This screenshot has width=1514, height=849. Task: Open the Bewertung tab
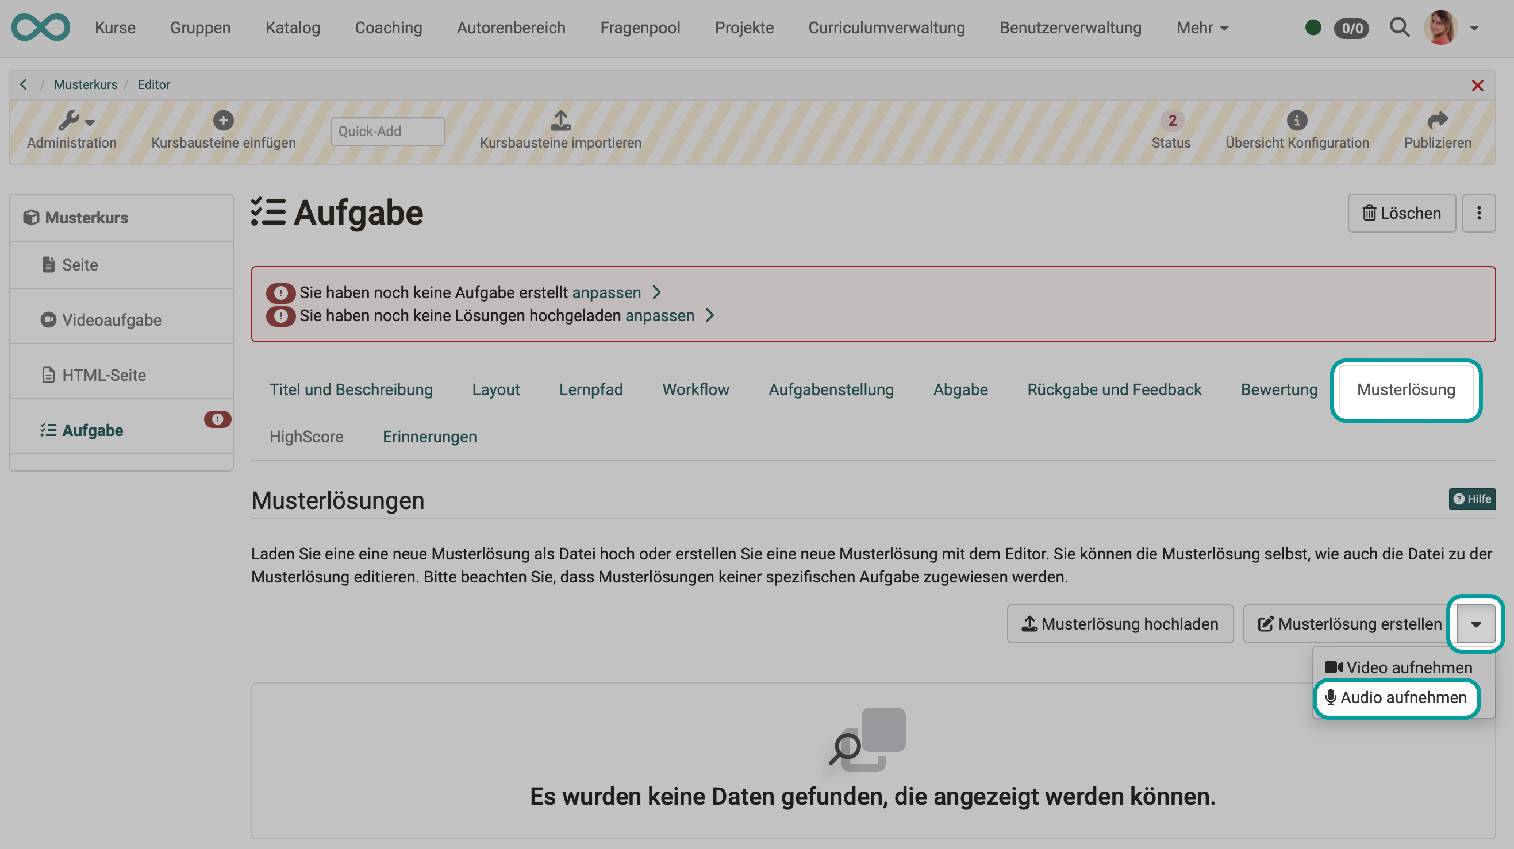coord(1278,389)
